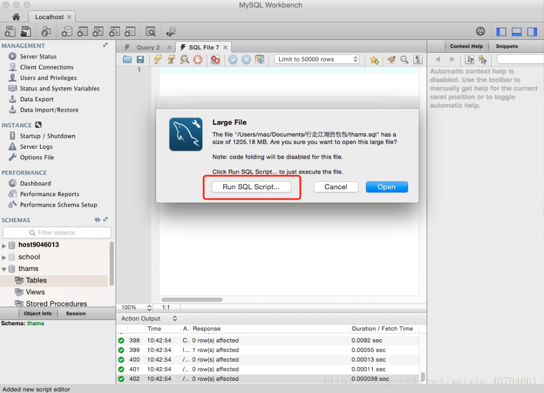The width and height of the screenshot is (544, 393).
Task: Create new stored procedure icon
Action: click(114, 32)
